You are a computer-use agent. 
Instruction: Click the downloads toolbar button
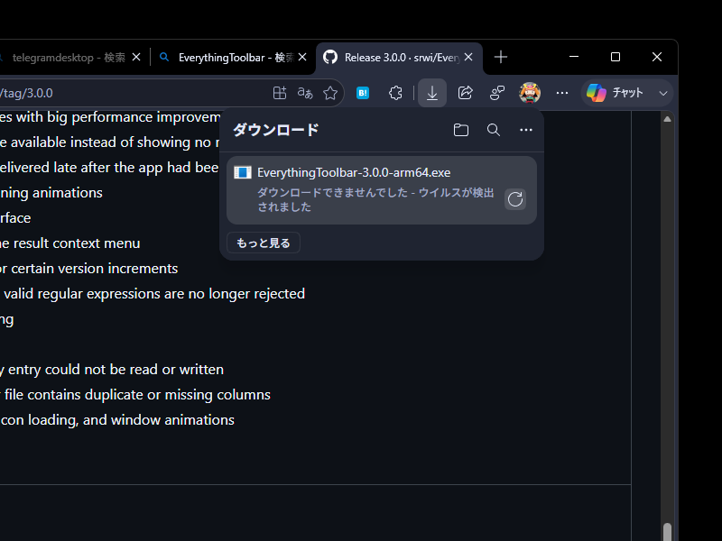coord(432,93)
